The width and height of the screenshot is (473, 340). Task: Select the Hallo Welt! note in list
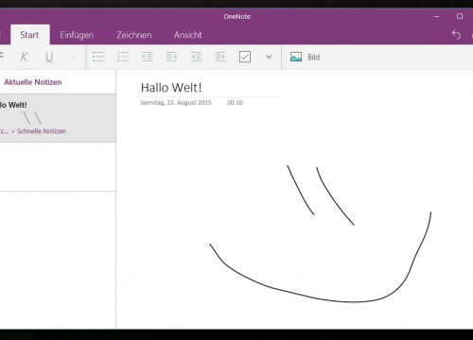pyautogui.click(x=58, y=118)
